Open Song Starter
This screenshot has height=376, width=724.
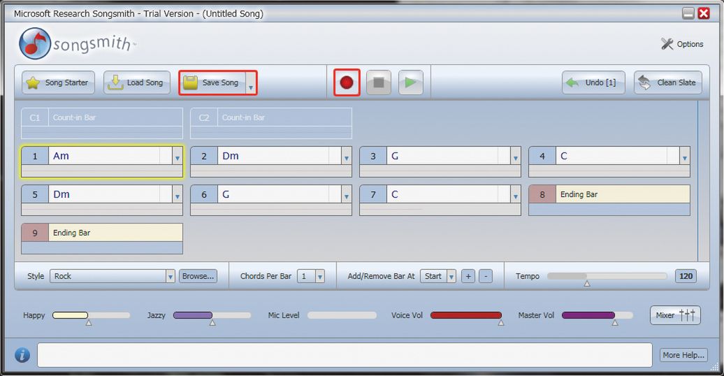pos(58,82)
